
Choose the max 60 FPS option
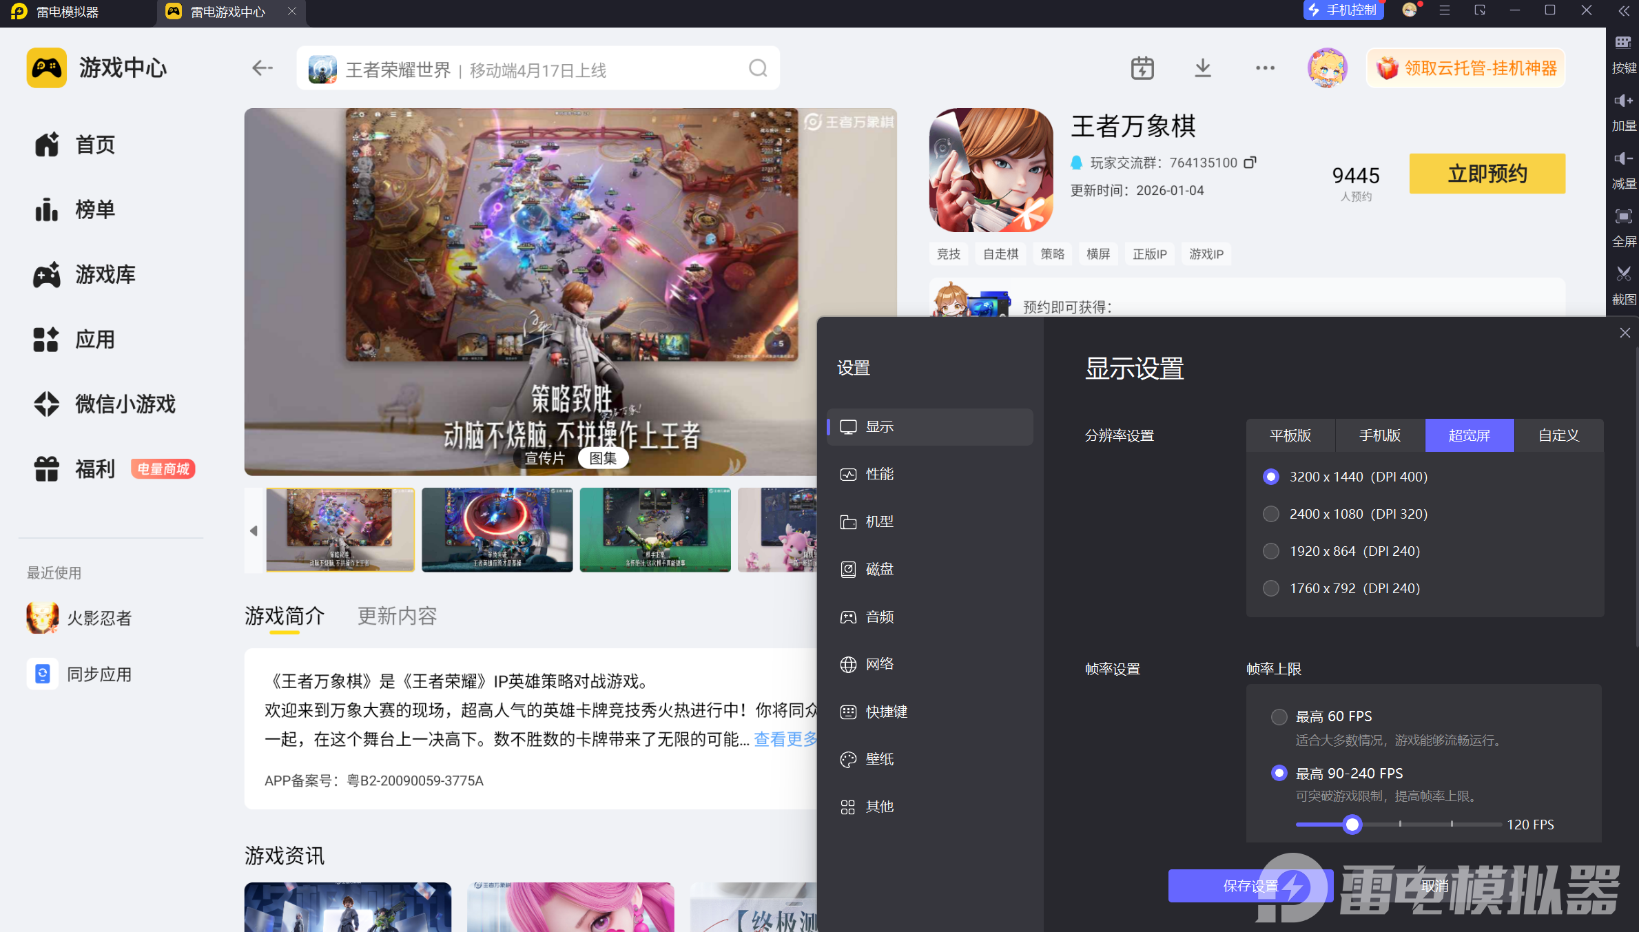1279,716
